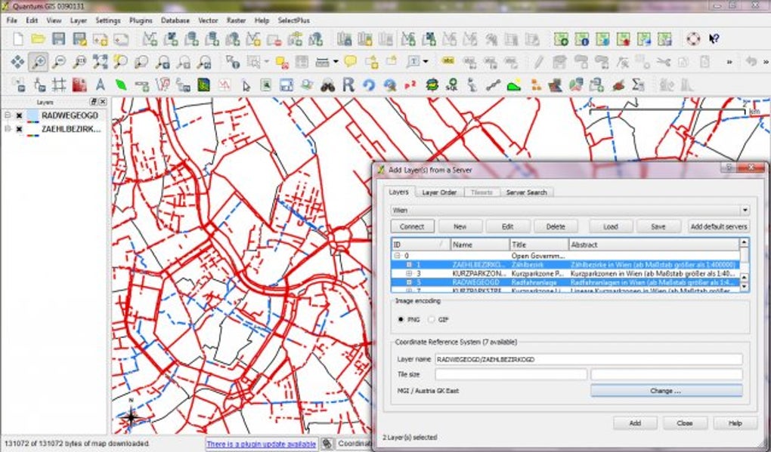This screenshot has height=452, width=771.
Task: Open the Identify Features tool
Action: tap(232, 62)
